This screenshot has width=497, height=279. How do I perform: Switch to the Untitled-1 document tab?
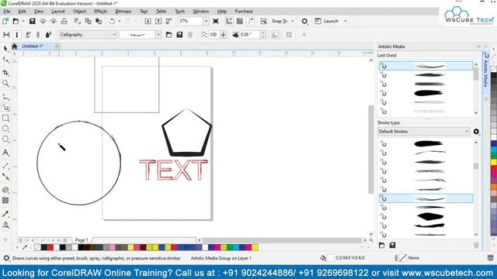(33, 46)
